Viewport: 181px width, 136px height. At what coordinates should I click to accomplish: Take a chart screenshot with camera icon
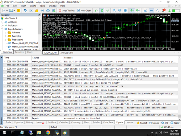[x=145, y=11]
